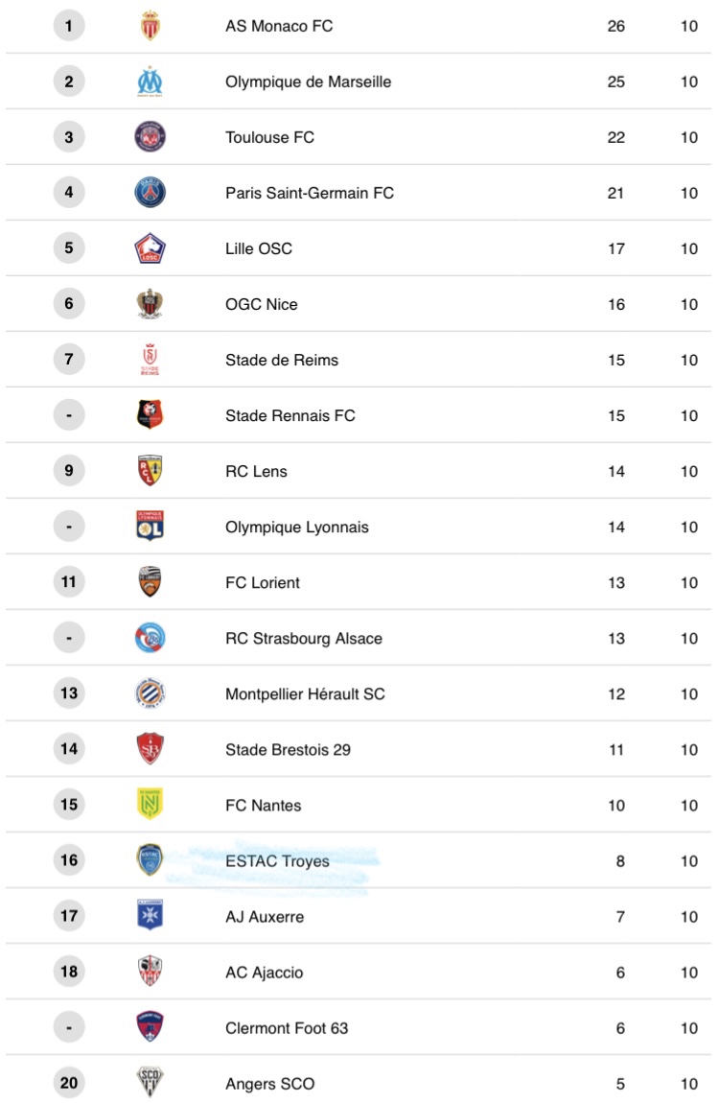This screenshot has width=718, height=1103.
Task: Click the AS Monaco FC crest icon
Action: (150, 26)
